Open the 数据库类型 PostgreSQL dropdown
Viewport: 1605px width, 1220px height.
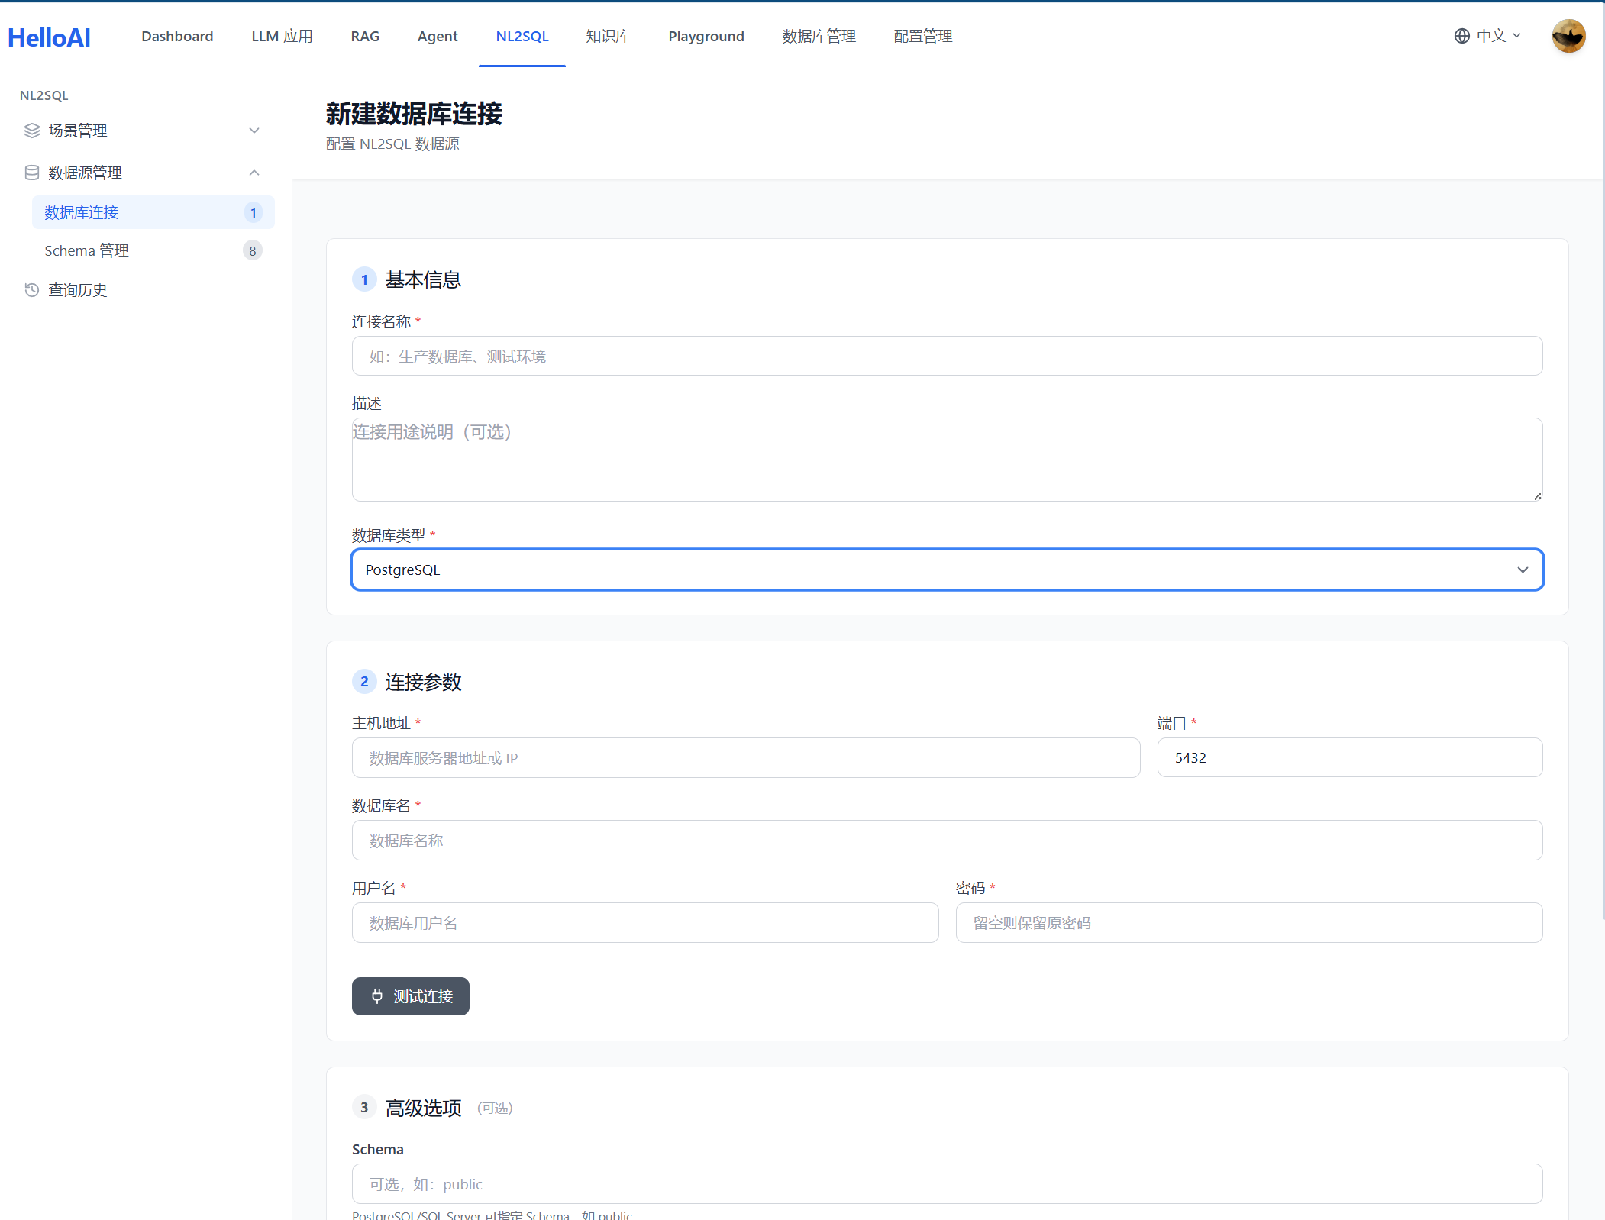click(947, 570)
